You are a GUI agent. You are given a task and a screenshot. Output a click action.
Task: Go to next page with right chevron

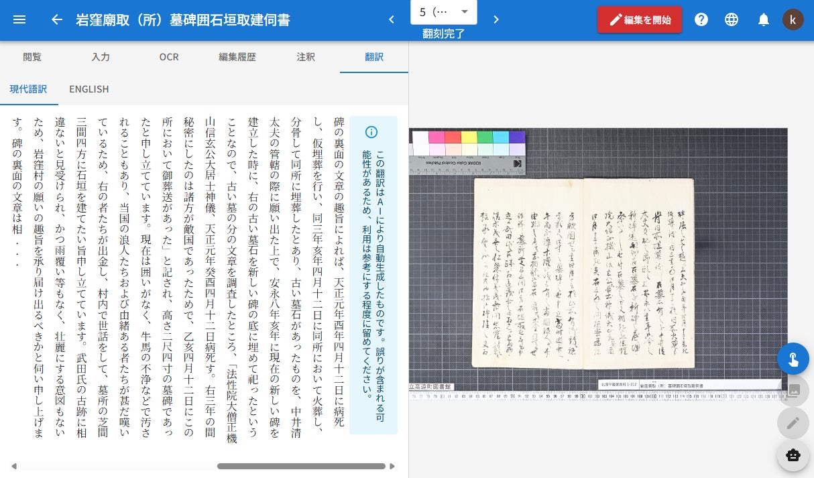496,19
